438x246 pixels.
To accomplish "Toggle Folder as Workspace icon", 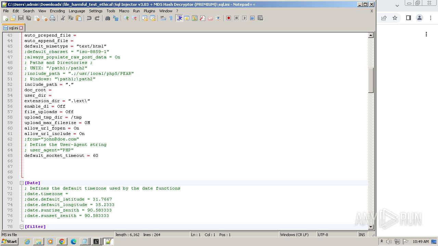I will click(210, 18).
